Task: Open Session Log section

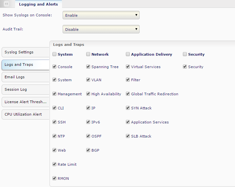Action: click(26, 89)
